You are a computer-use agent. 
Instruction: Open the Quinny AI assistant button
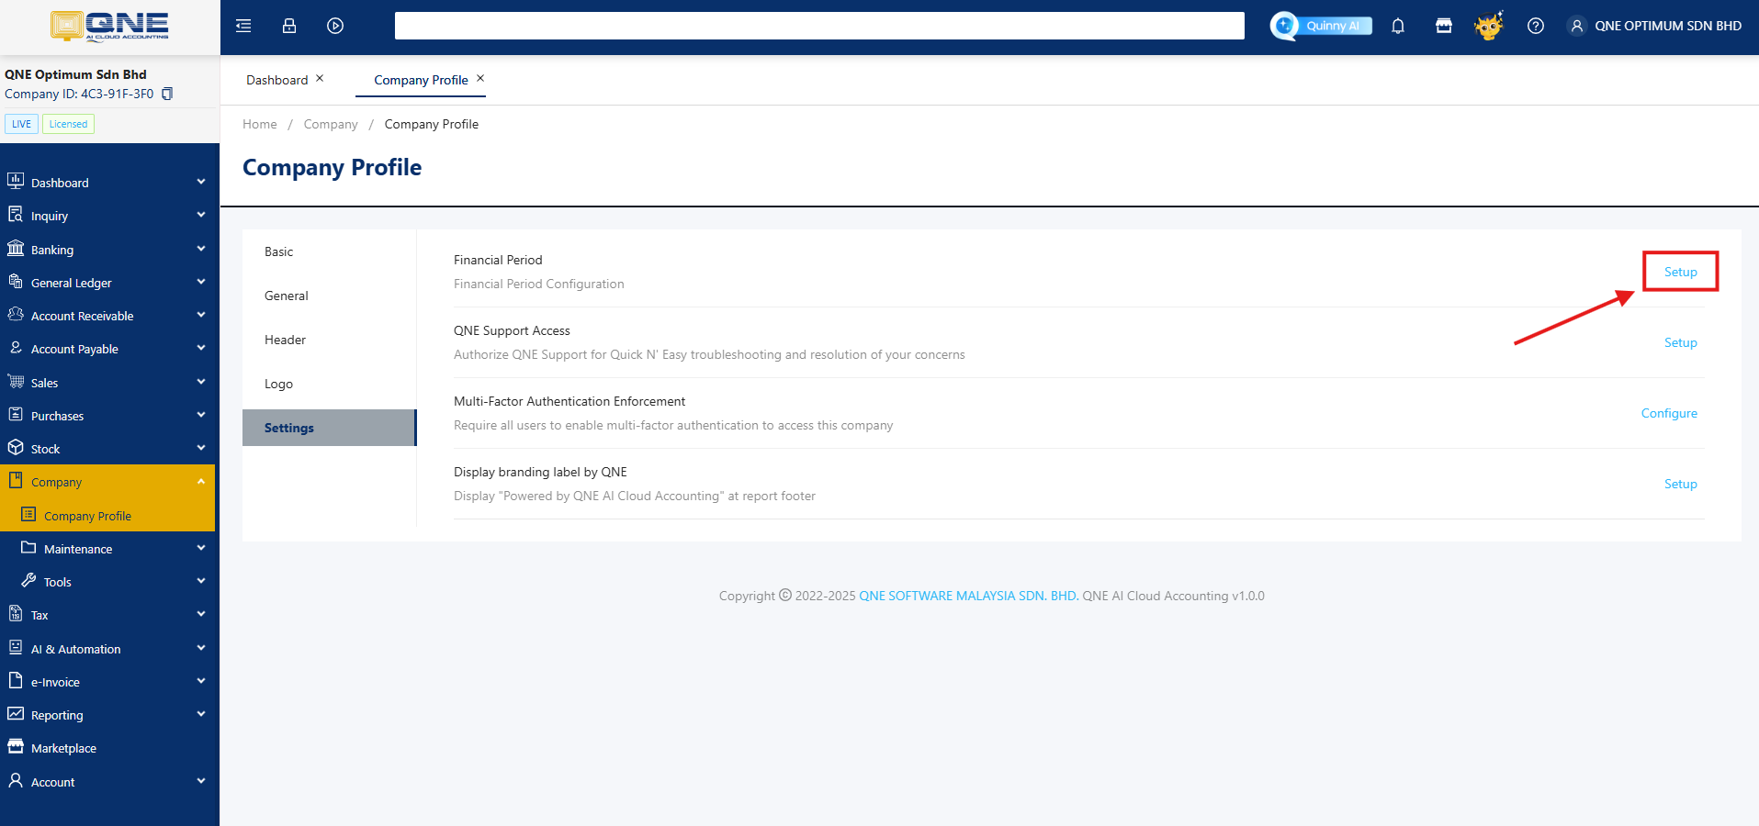(x=1321, y=26)
